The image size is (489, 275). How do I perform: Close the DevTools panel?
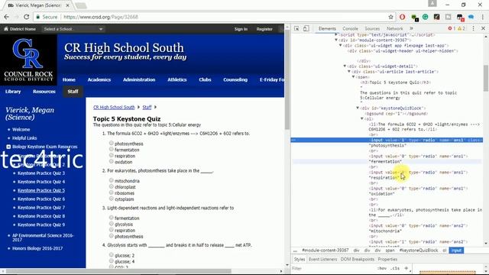tap(483, 28)
